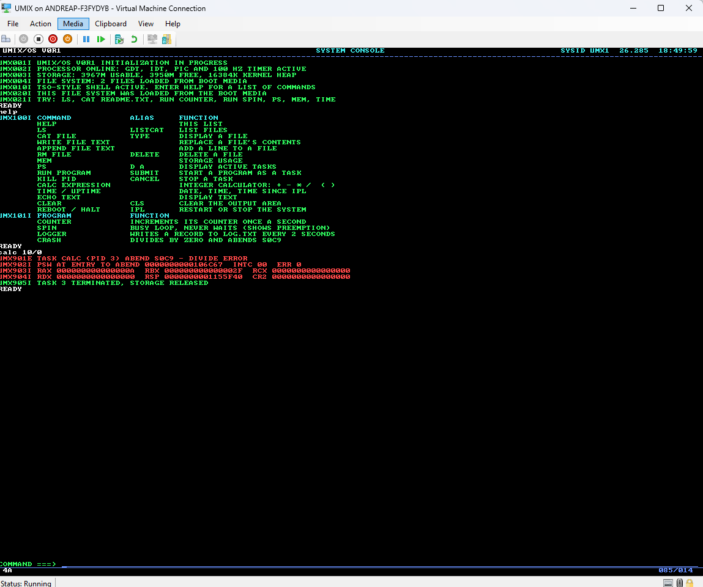The width and height of the screenshot is (703, 587).
Task: Minimize the Virtual Machine Connection window
Action: pyautogui.click(x=633, y=8)
